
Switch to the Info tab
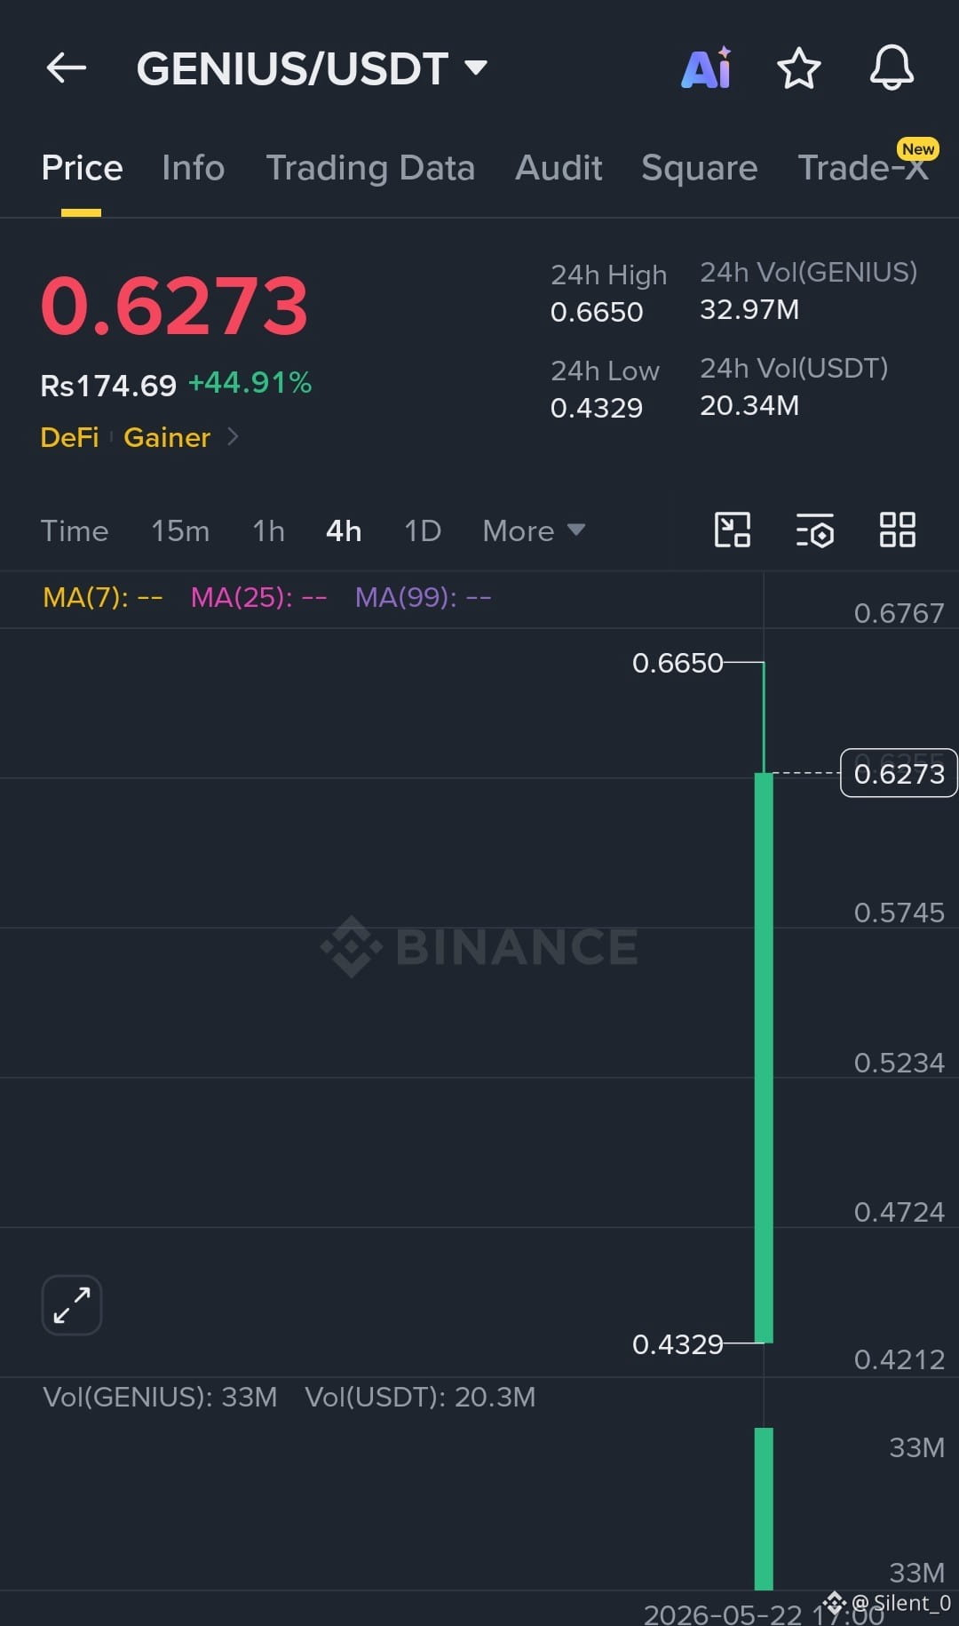[x=193, y=167]
